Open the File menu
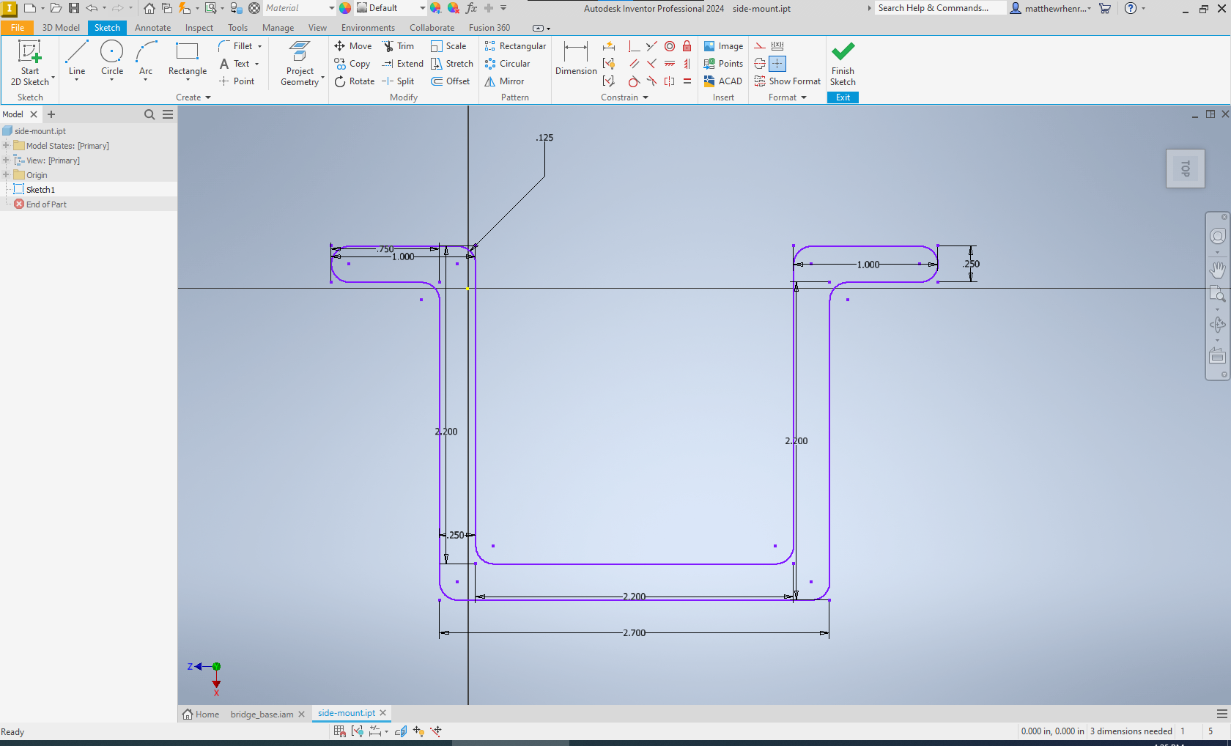 coord(18,28)
